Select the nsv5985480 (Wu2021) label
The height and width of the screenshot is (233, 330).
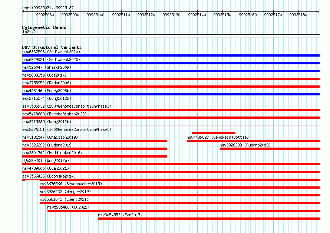[68, 207]
